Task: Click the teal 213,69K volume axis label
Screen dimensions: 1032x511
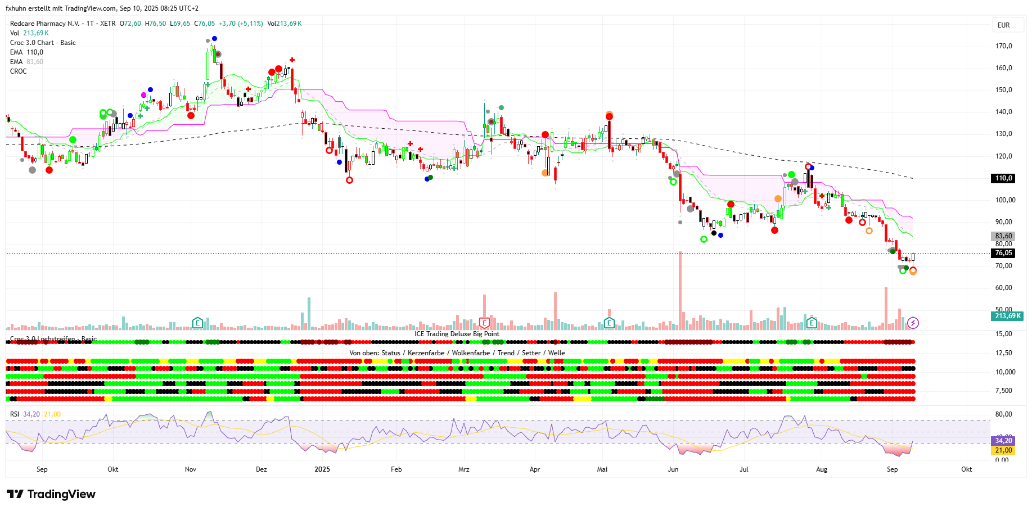Action: pos(1007,316)
